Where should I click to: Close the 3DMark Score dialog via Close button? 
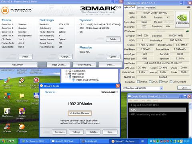tap(110, 132)
